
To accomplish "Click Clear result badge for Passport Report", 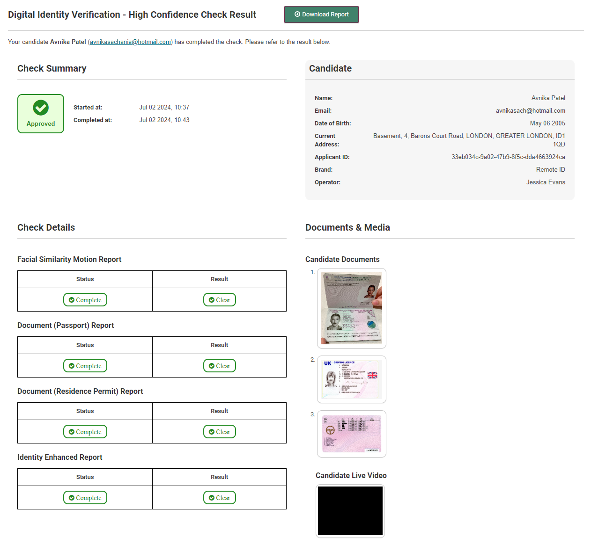I will pyautogui.click(x=219, y=366).
